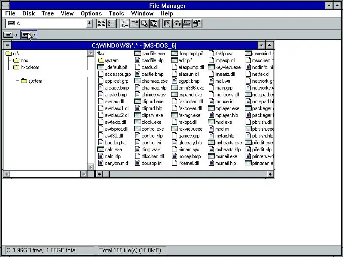Image resolution: width=343 pixels, height=257 pixels.
Task: Click the up-directory arrow in file list
Action: [101, 53]
